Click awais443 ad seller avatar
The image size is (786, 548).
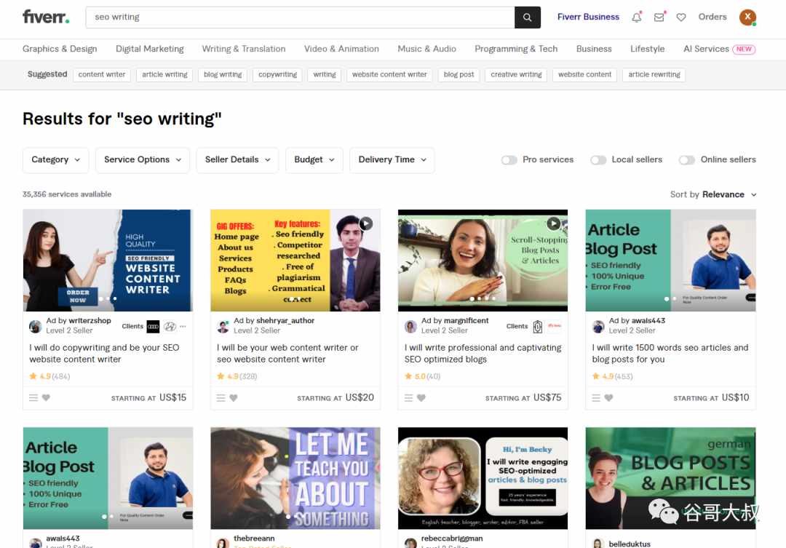pos(598,326)
